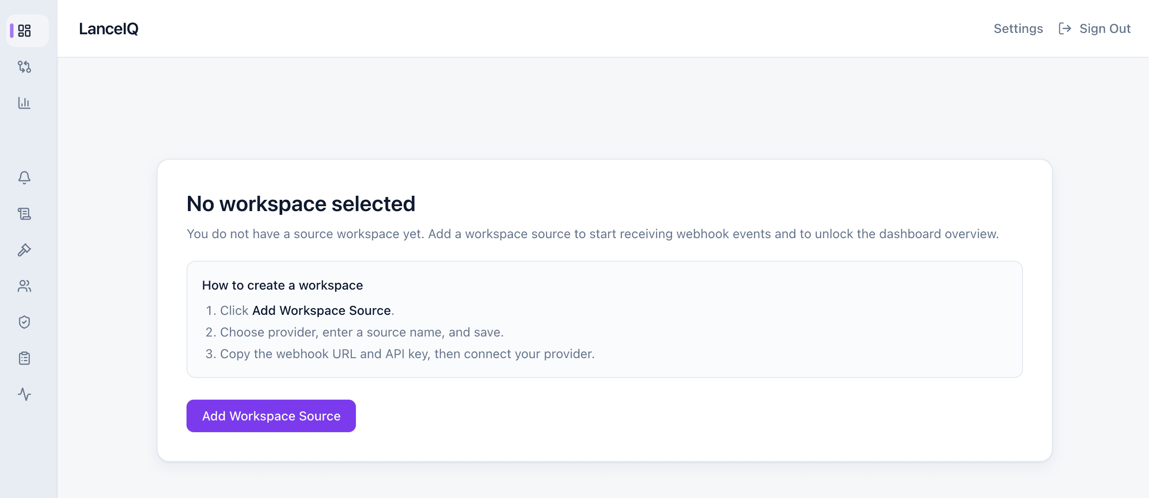Viewport: 1149px width, 498px height.
Task: Open Settings from the top bar
Action: [1018, 28]
